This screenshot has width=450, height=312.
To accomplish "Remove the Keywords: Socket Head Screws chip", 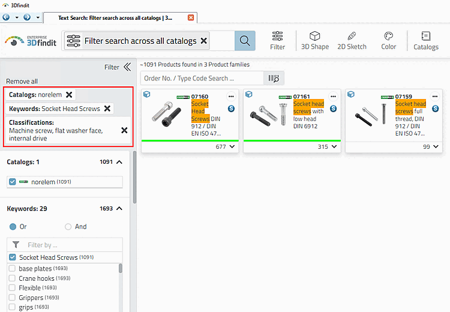I will pyautogui.click(x=107, y=109).
